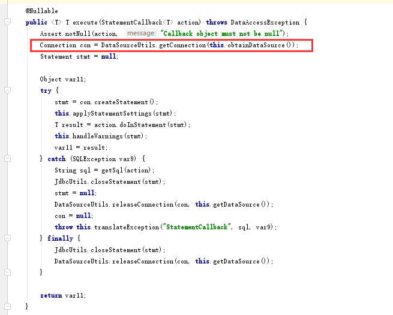Click the 'try' keyword
393x315 pixels.
pyautogui.click(x=46, y=90)
